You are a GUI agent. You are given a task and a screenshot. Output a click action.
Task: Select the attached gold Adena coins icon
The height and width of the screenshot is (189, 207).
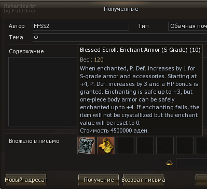[106, 146]
